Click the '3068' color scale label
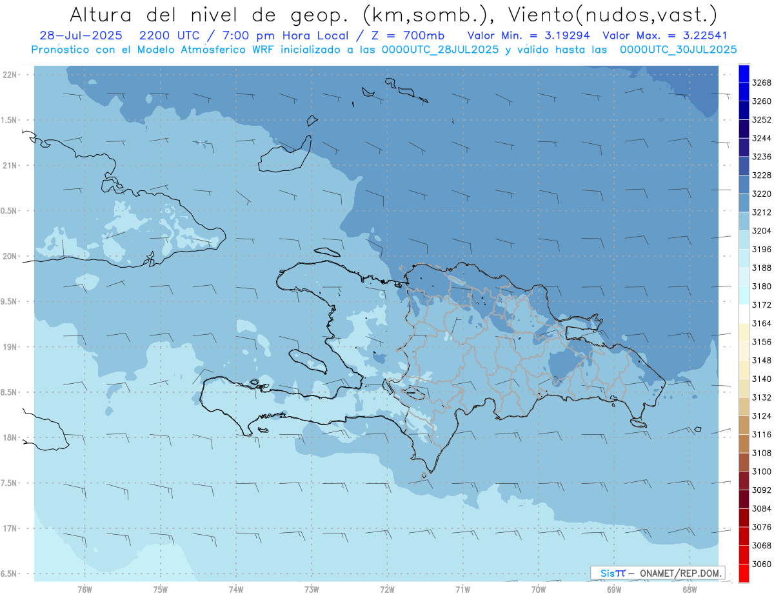 click(762, 546)
